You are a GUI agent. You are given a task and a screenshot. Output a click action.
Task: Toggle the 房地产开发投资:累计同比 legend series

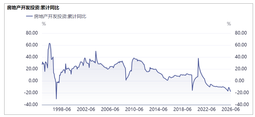(x=56, y=16)
